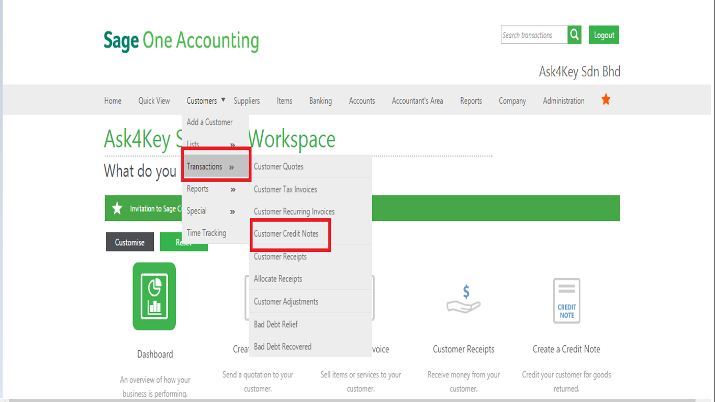Image resolution: width=715 pixels, height=402 pixels.
Task: Click the green Reset button
Action: point(184,242)
